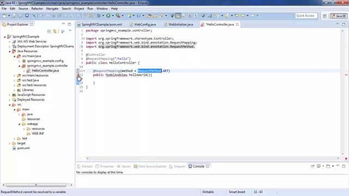
Task: Click the error marker on line 12
Action: point(78,75)
